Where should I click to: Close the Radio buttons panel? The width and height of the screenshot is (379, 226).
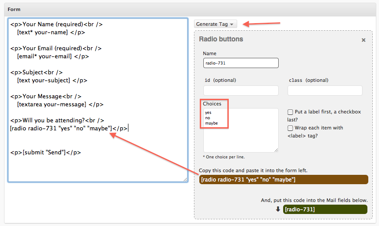click(363, 40)
